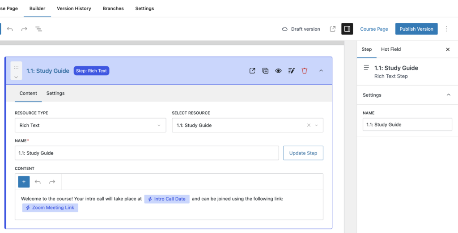This screenshot has height=233, width=458.
Task: Select the step Settings tab
Action: [x=55, y=94]
